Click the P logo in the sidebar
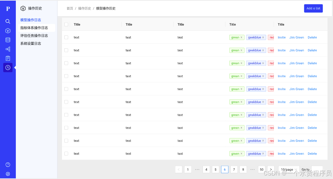333x179 pixels. [8, 9]
